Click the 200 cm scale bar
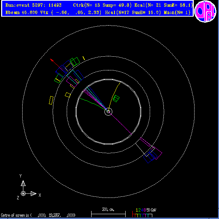The width and height of the screenshot is (219, 219). tap(108, 214)
